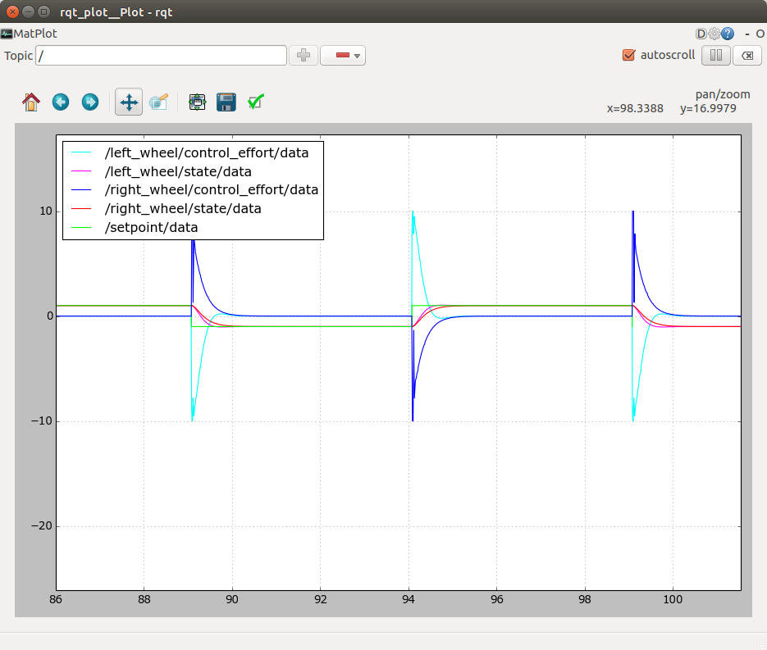Pause the live plot
Image resolution: width=767 pixels, height=650 pixels.
(x=716, y=55)
